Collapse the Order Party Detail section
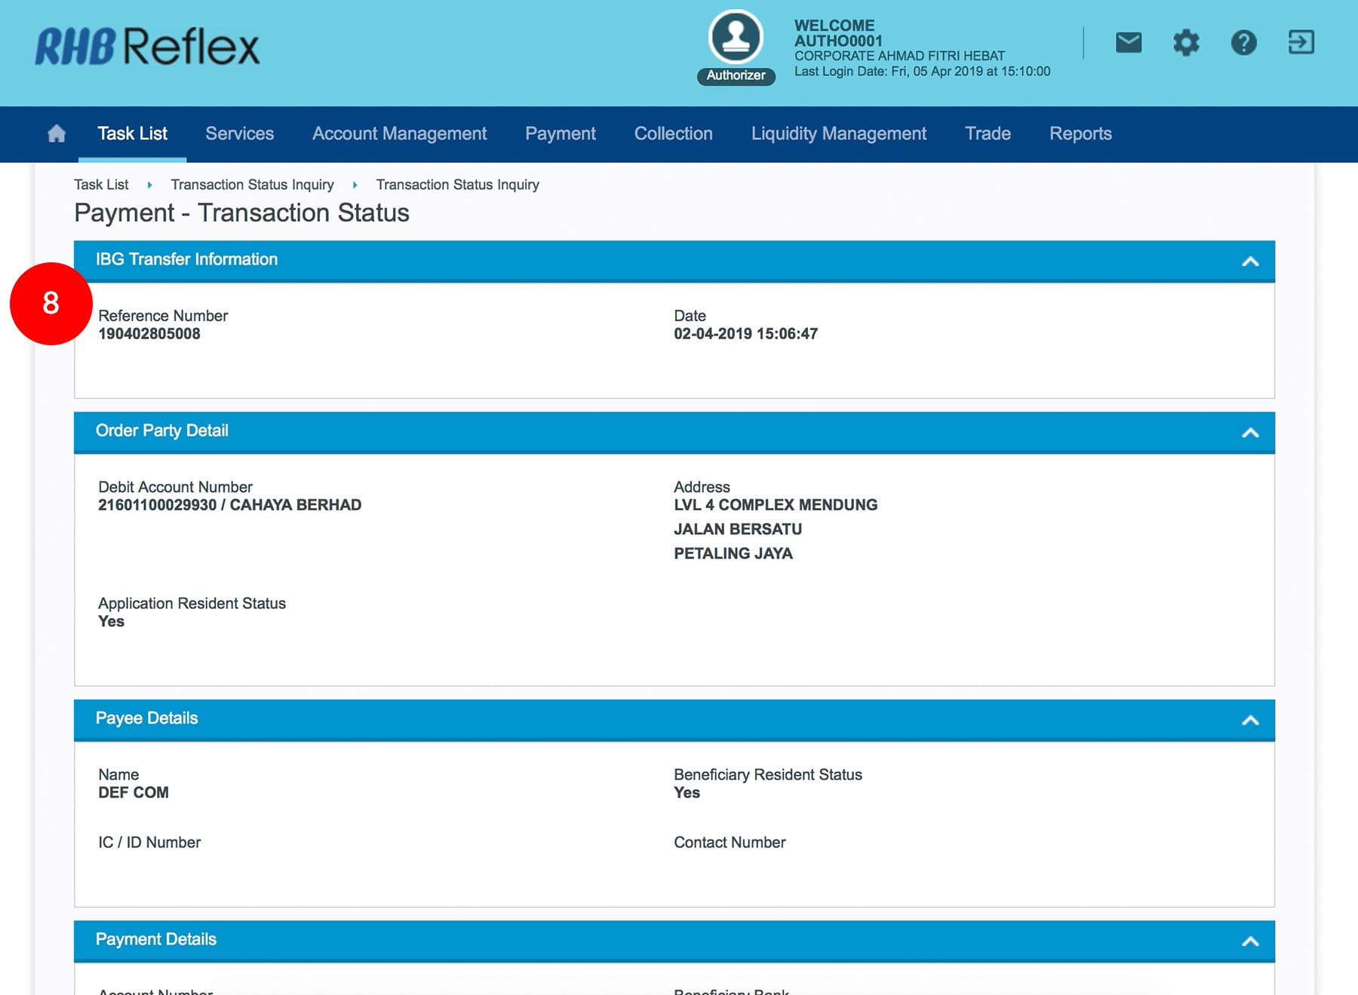 1249,432
